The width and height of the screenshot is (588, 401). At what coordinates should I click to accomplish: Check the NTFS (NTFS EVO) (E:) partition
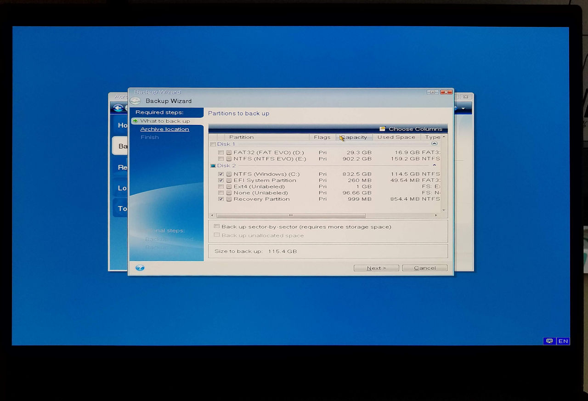coord(221,159)
